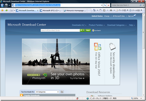Click the green search magnifier button

[x=81, y=30]
